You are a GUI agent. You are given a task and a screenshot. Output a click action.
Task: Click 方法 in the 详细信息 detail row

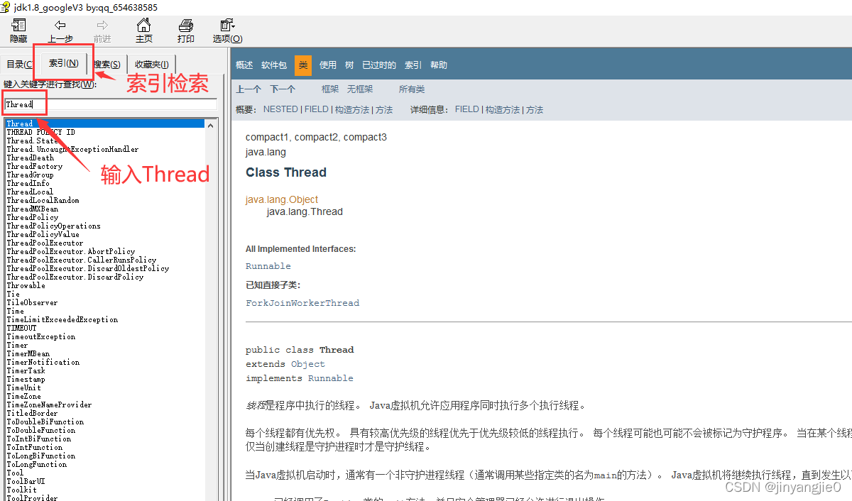[535, 109]
